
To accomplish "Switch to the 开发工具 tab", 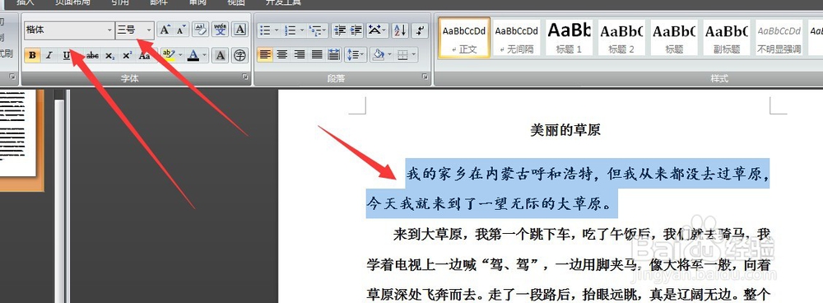I will pyautogui.click(x=283, y=2).
